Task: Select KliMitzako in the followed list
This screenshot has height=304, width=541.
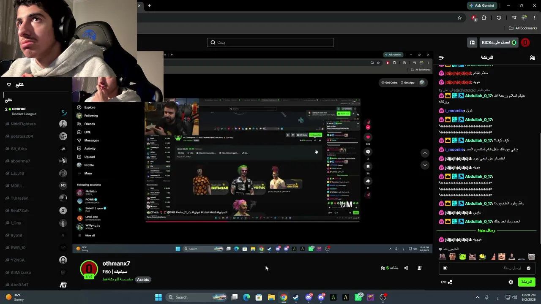Action: click(36, 272)
